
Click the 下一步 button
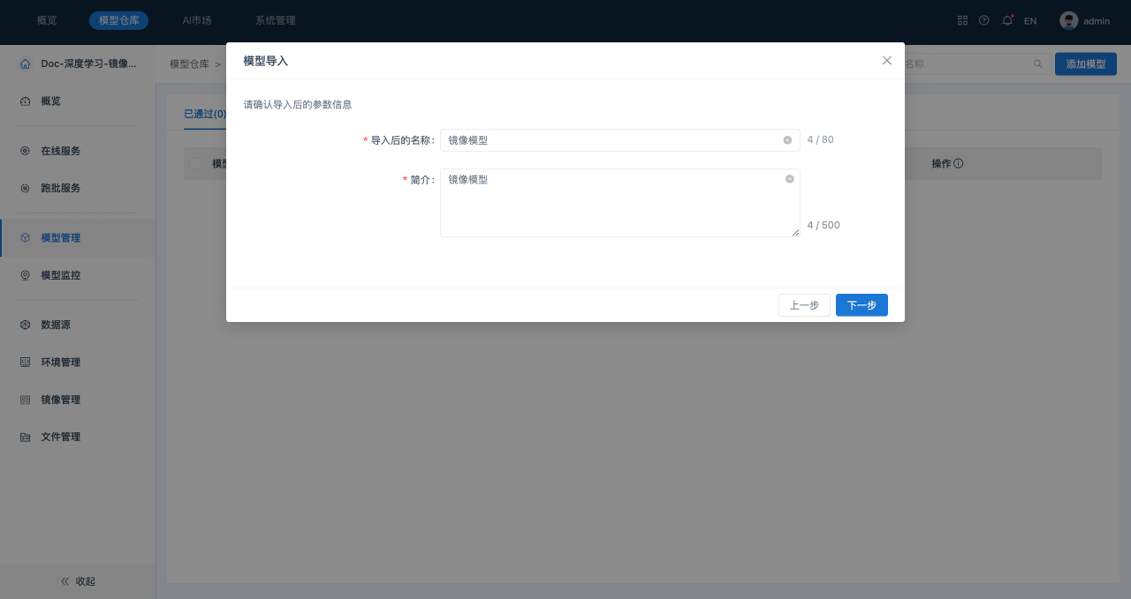point(862,305)
